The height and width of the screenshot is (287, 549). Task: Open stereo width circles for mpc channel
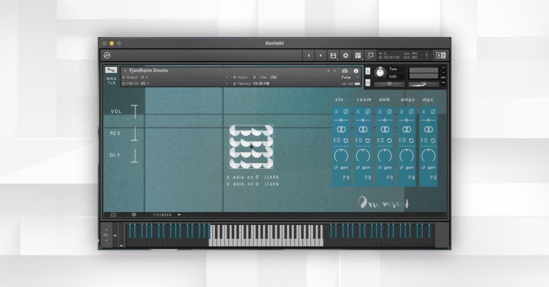tap(428, 130)
